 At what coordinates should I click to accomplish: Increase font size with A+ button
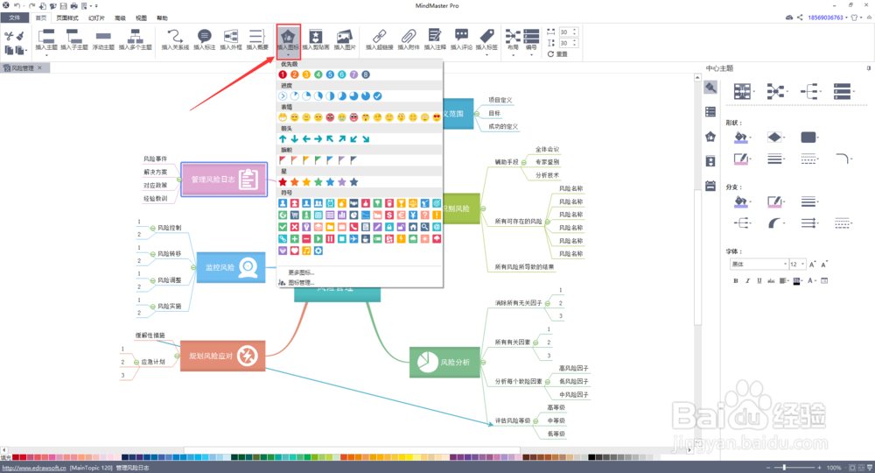(x=813, y=265)
